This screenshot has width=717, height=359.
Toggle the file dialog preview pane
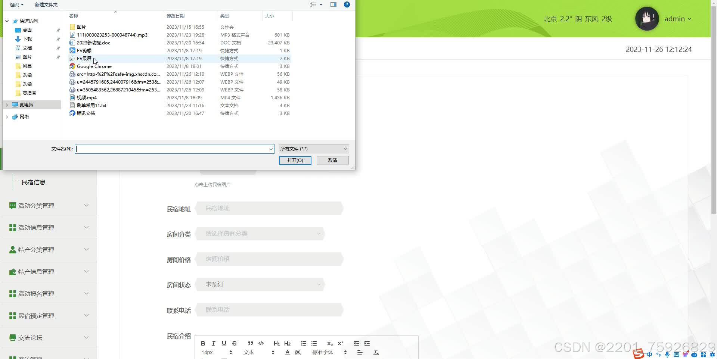point(333,4)
